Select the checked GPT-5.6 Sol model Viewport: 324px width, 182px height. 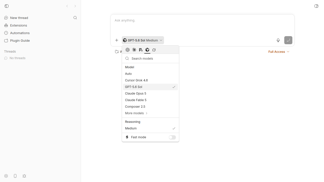click(150, 87)
